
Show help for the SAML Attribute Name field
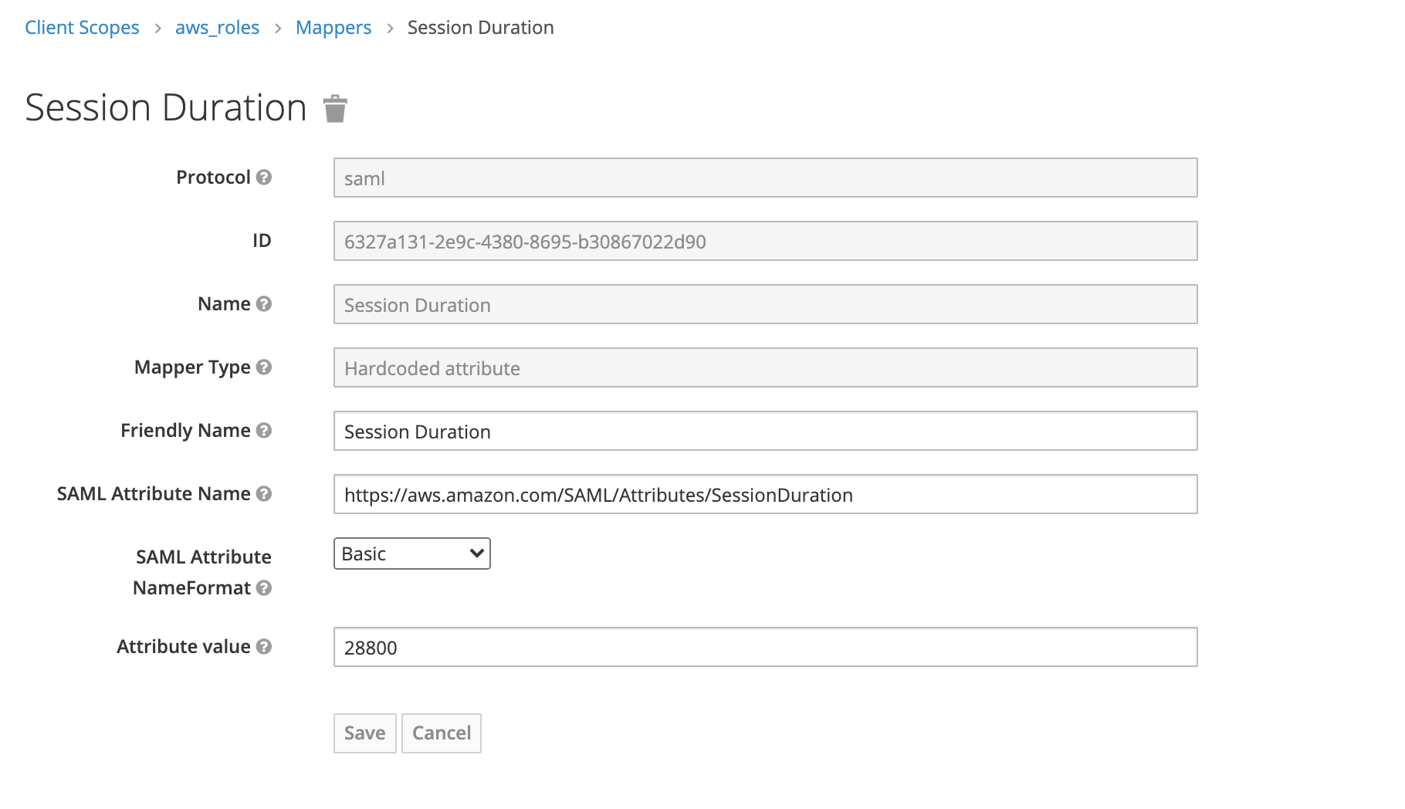point(264,494)
